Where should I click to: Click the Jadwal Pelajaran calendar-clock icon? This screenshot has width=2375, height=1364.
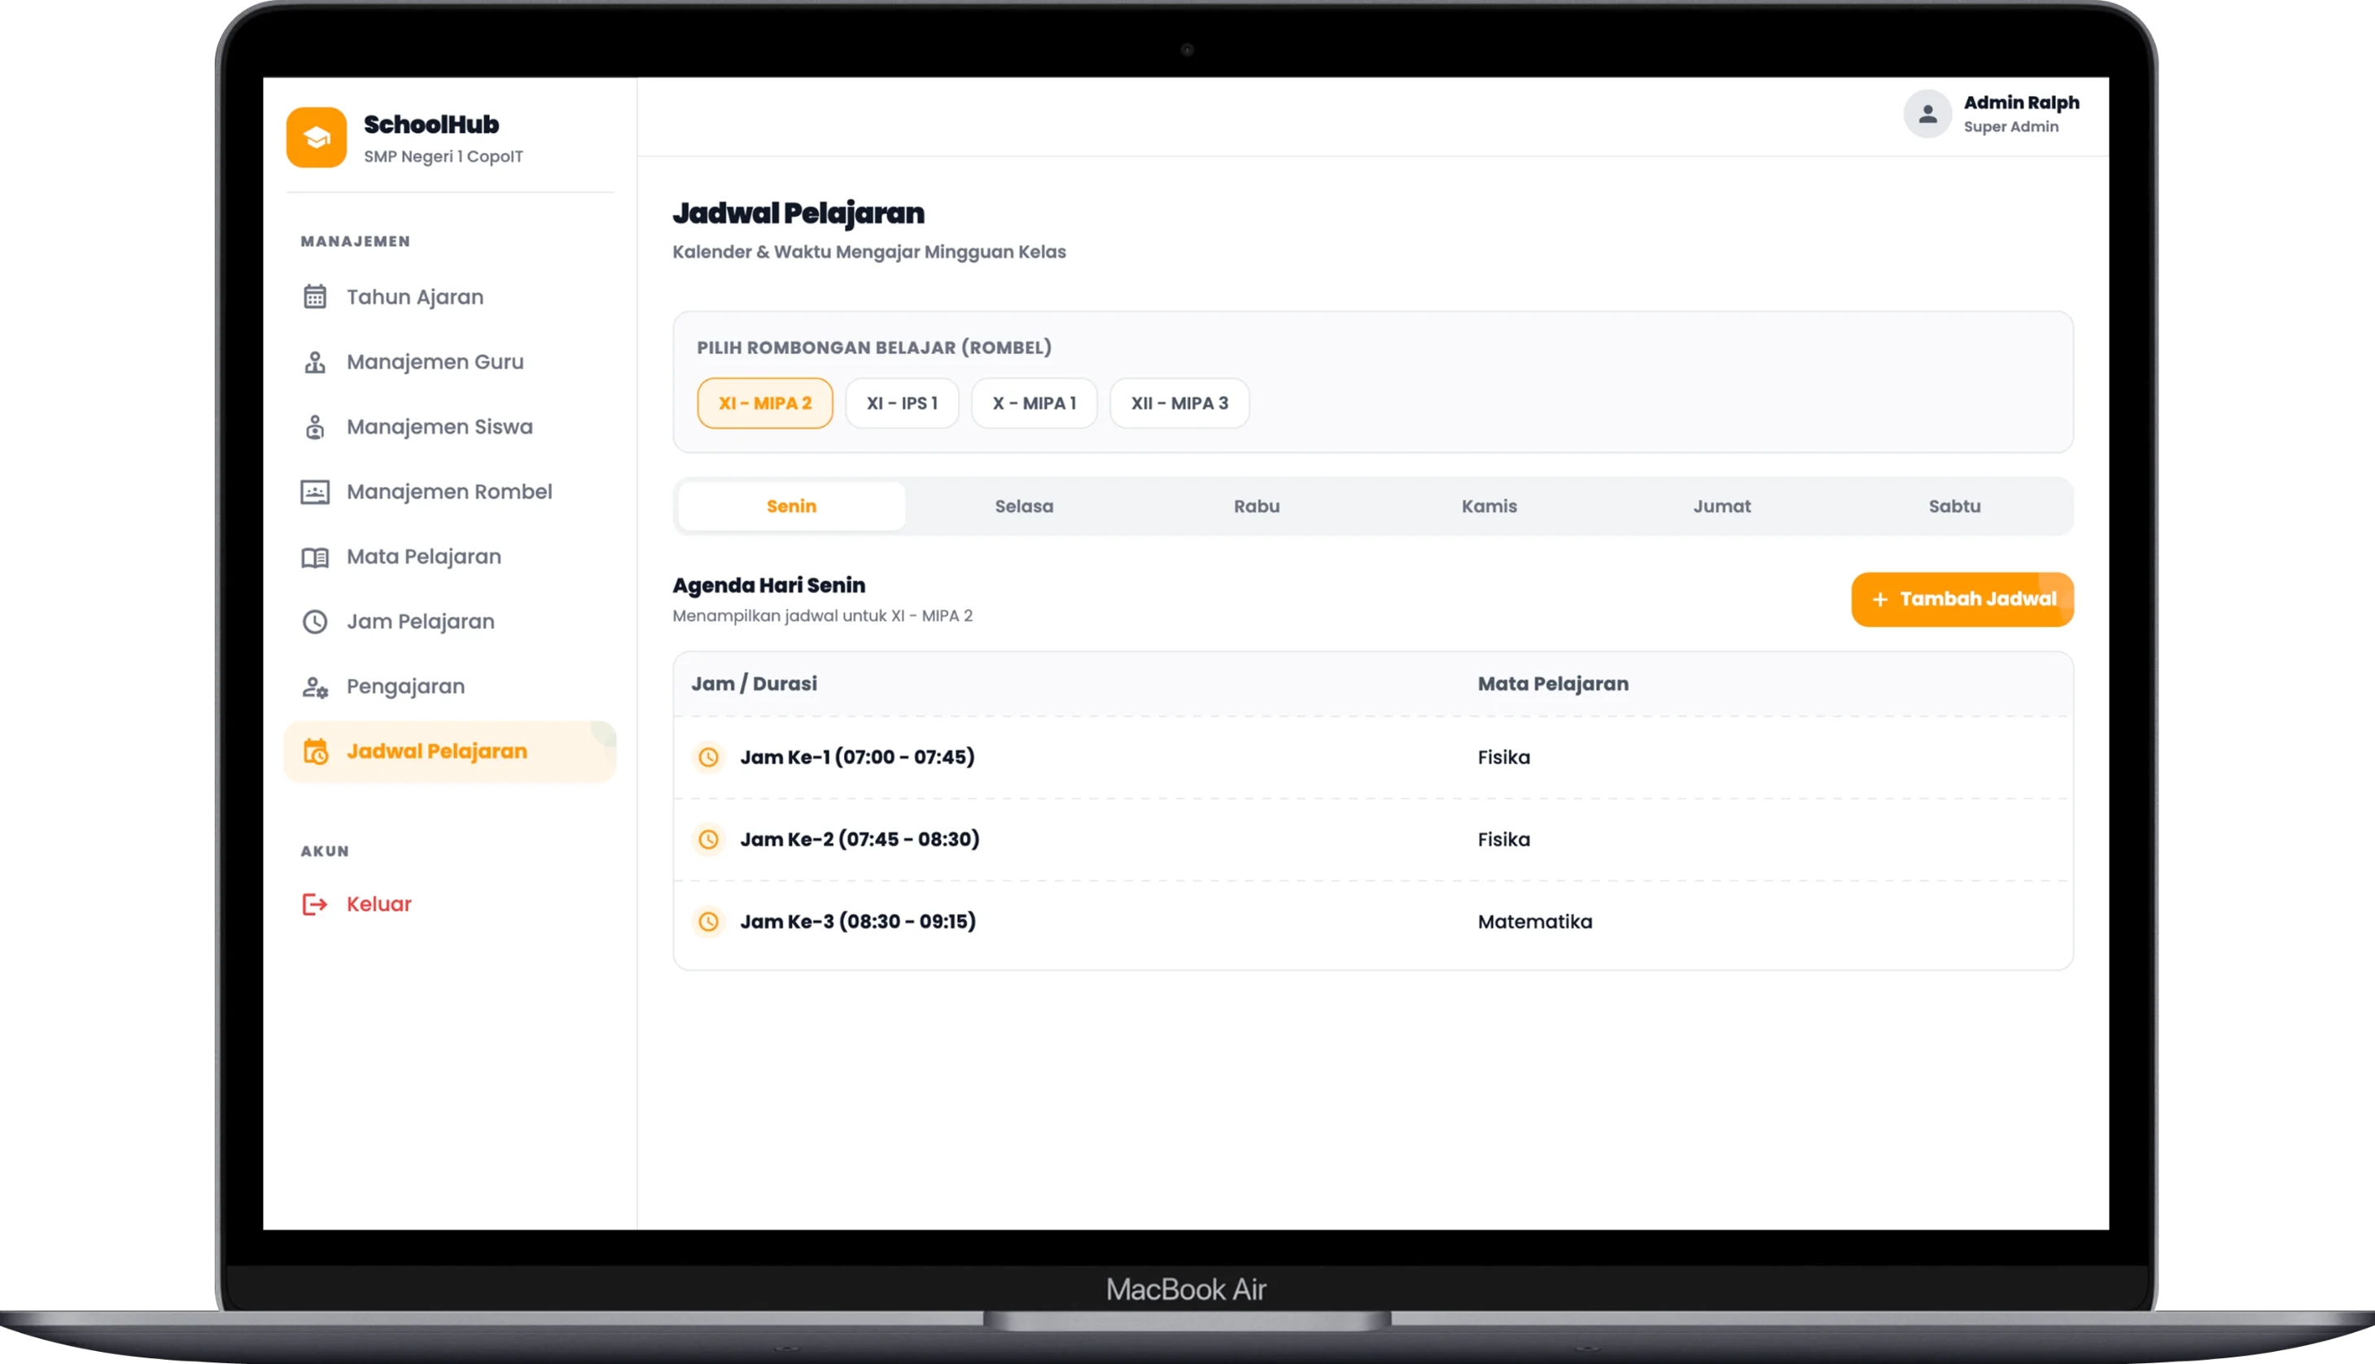point(316,751)
